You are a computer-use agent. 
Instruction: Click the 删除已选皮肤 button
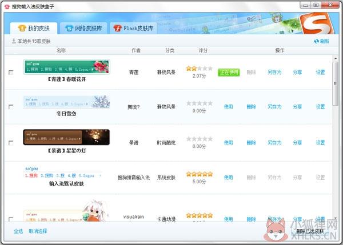[310, 231]
